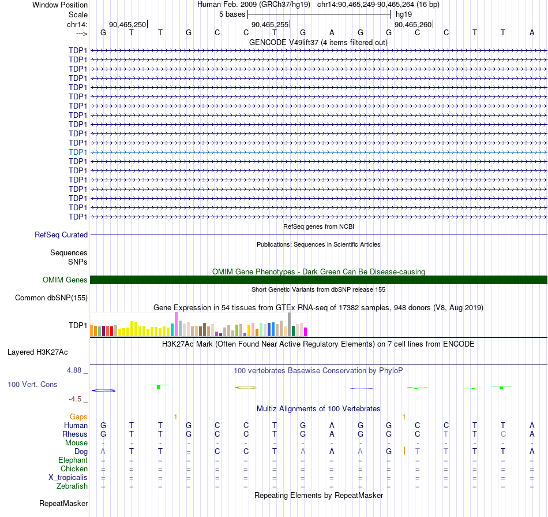Click the orange insertion bar in Dog row
This screenshot has height=517, width=548.
(405, 451)
